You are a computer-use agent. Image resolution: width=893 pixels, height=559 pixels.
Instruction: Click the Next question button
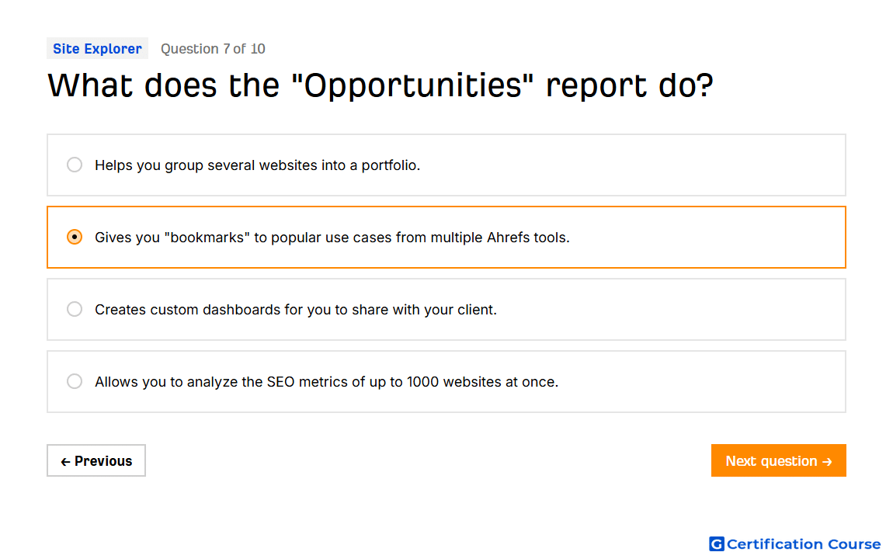(779, 460)
